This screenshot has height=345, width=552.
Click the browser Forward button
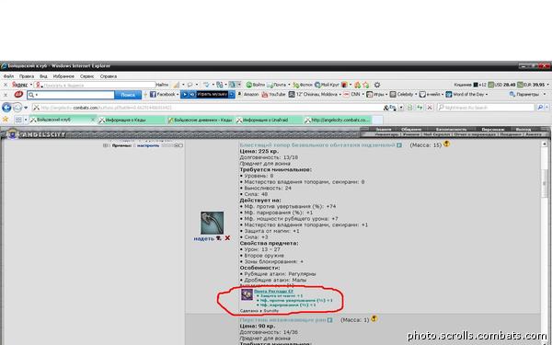[17, 108]
